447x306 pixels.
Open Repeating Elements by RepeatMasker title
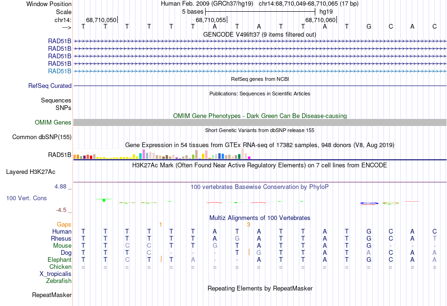pos(260,288)
